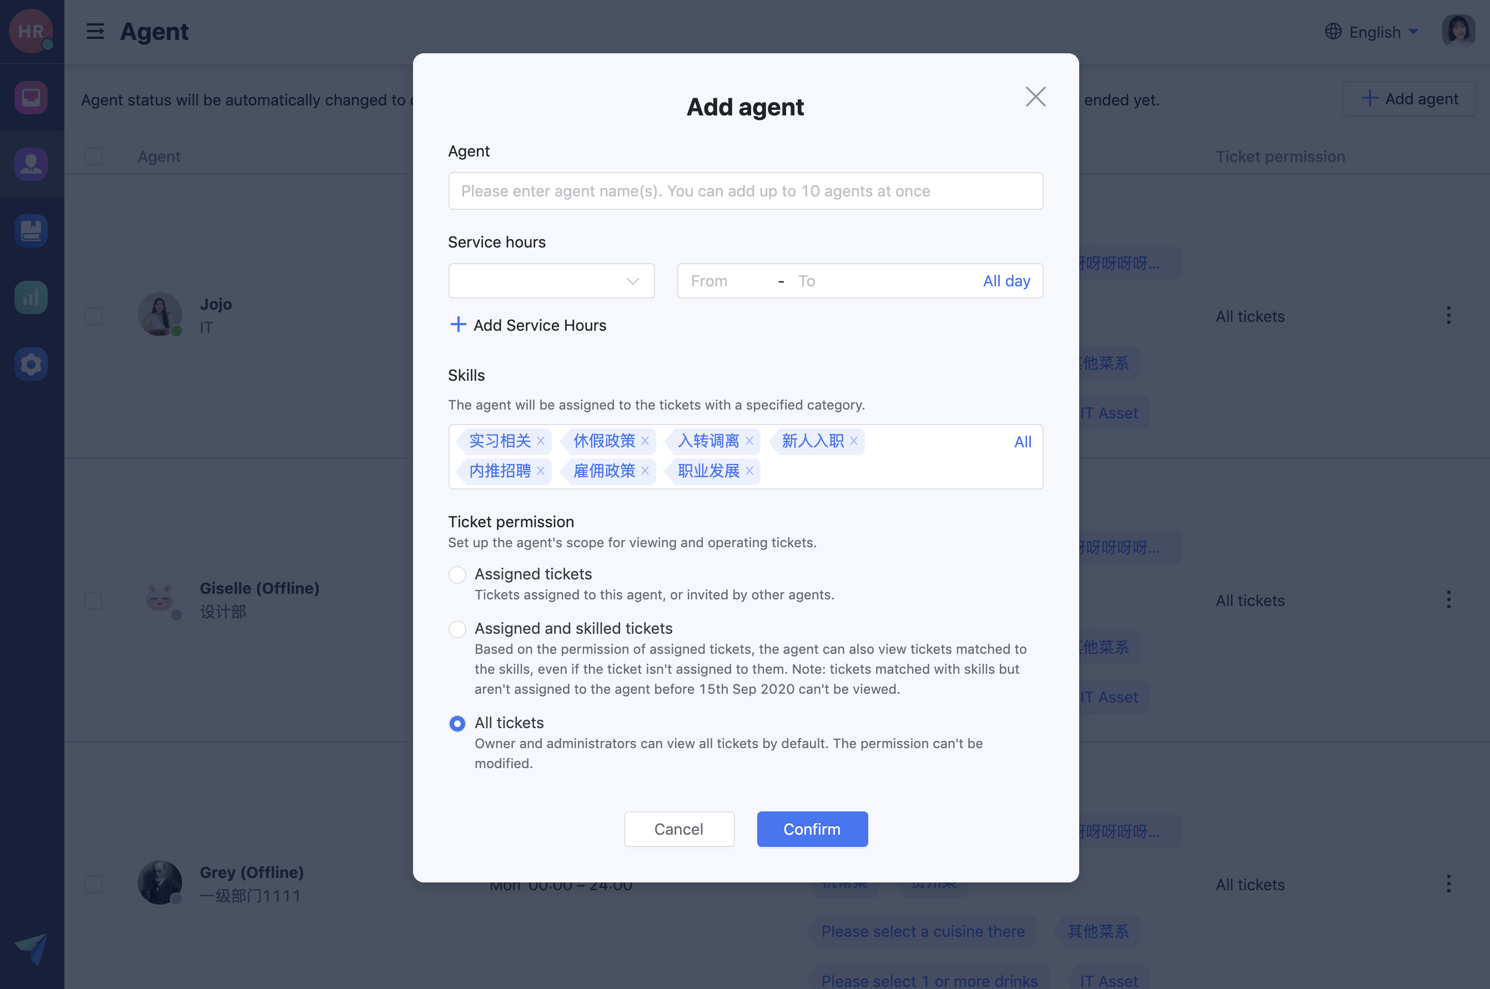Select Assigned and skilled tickets option
1490x989 pixels.
[x=457, y=629]
